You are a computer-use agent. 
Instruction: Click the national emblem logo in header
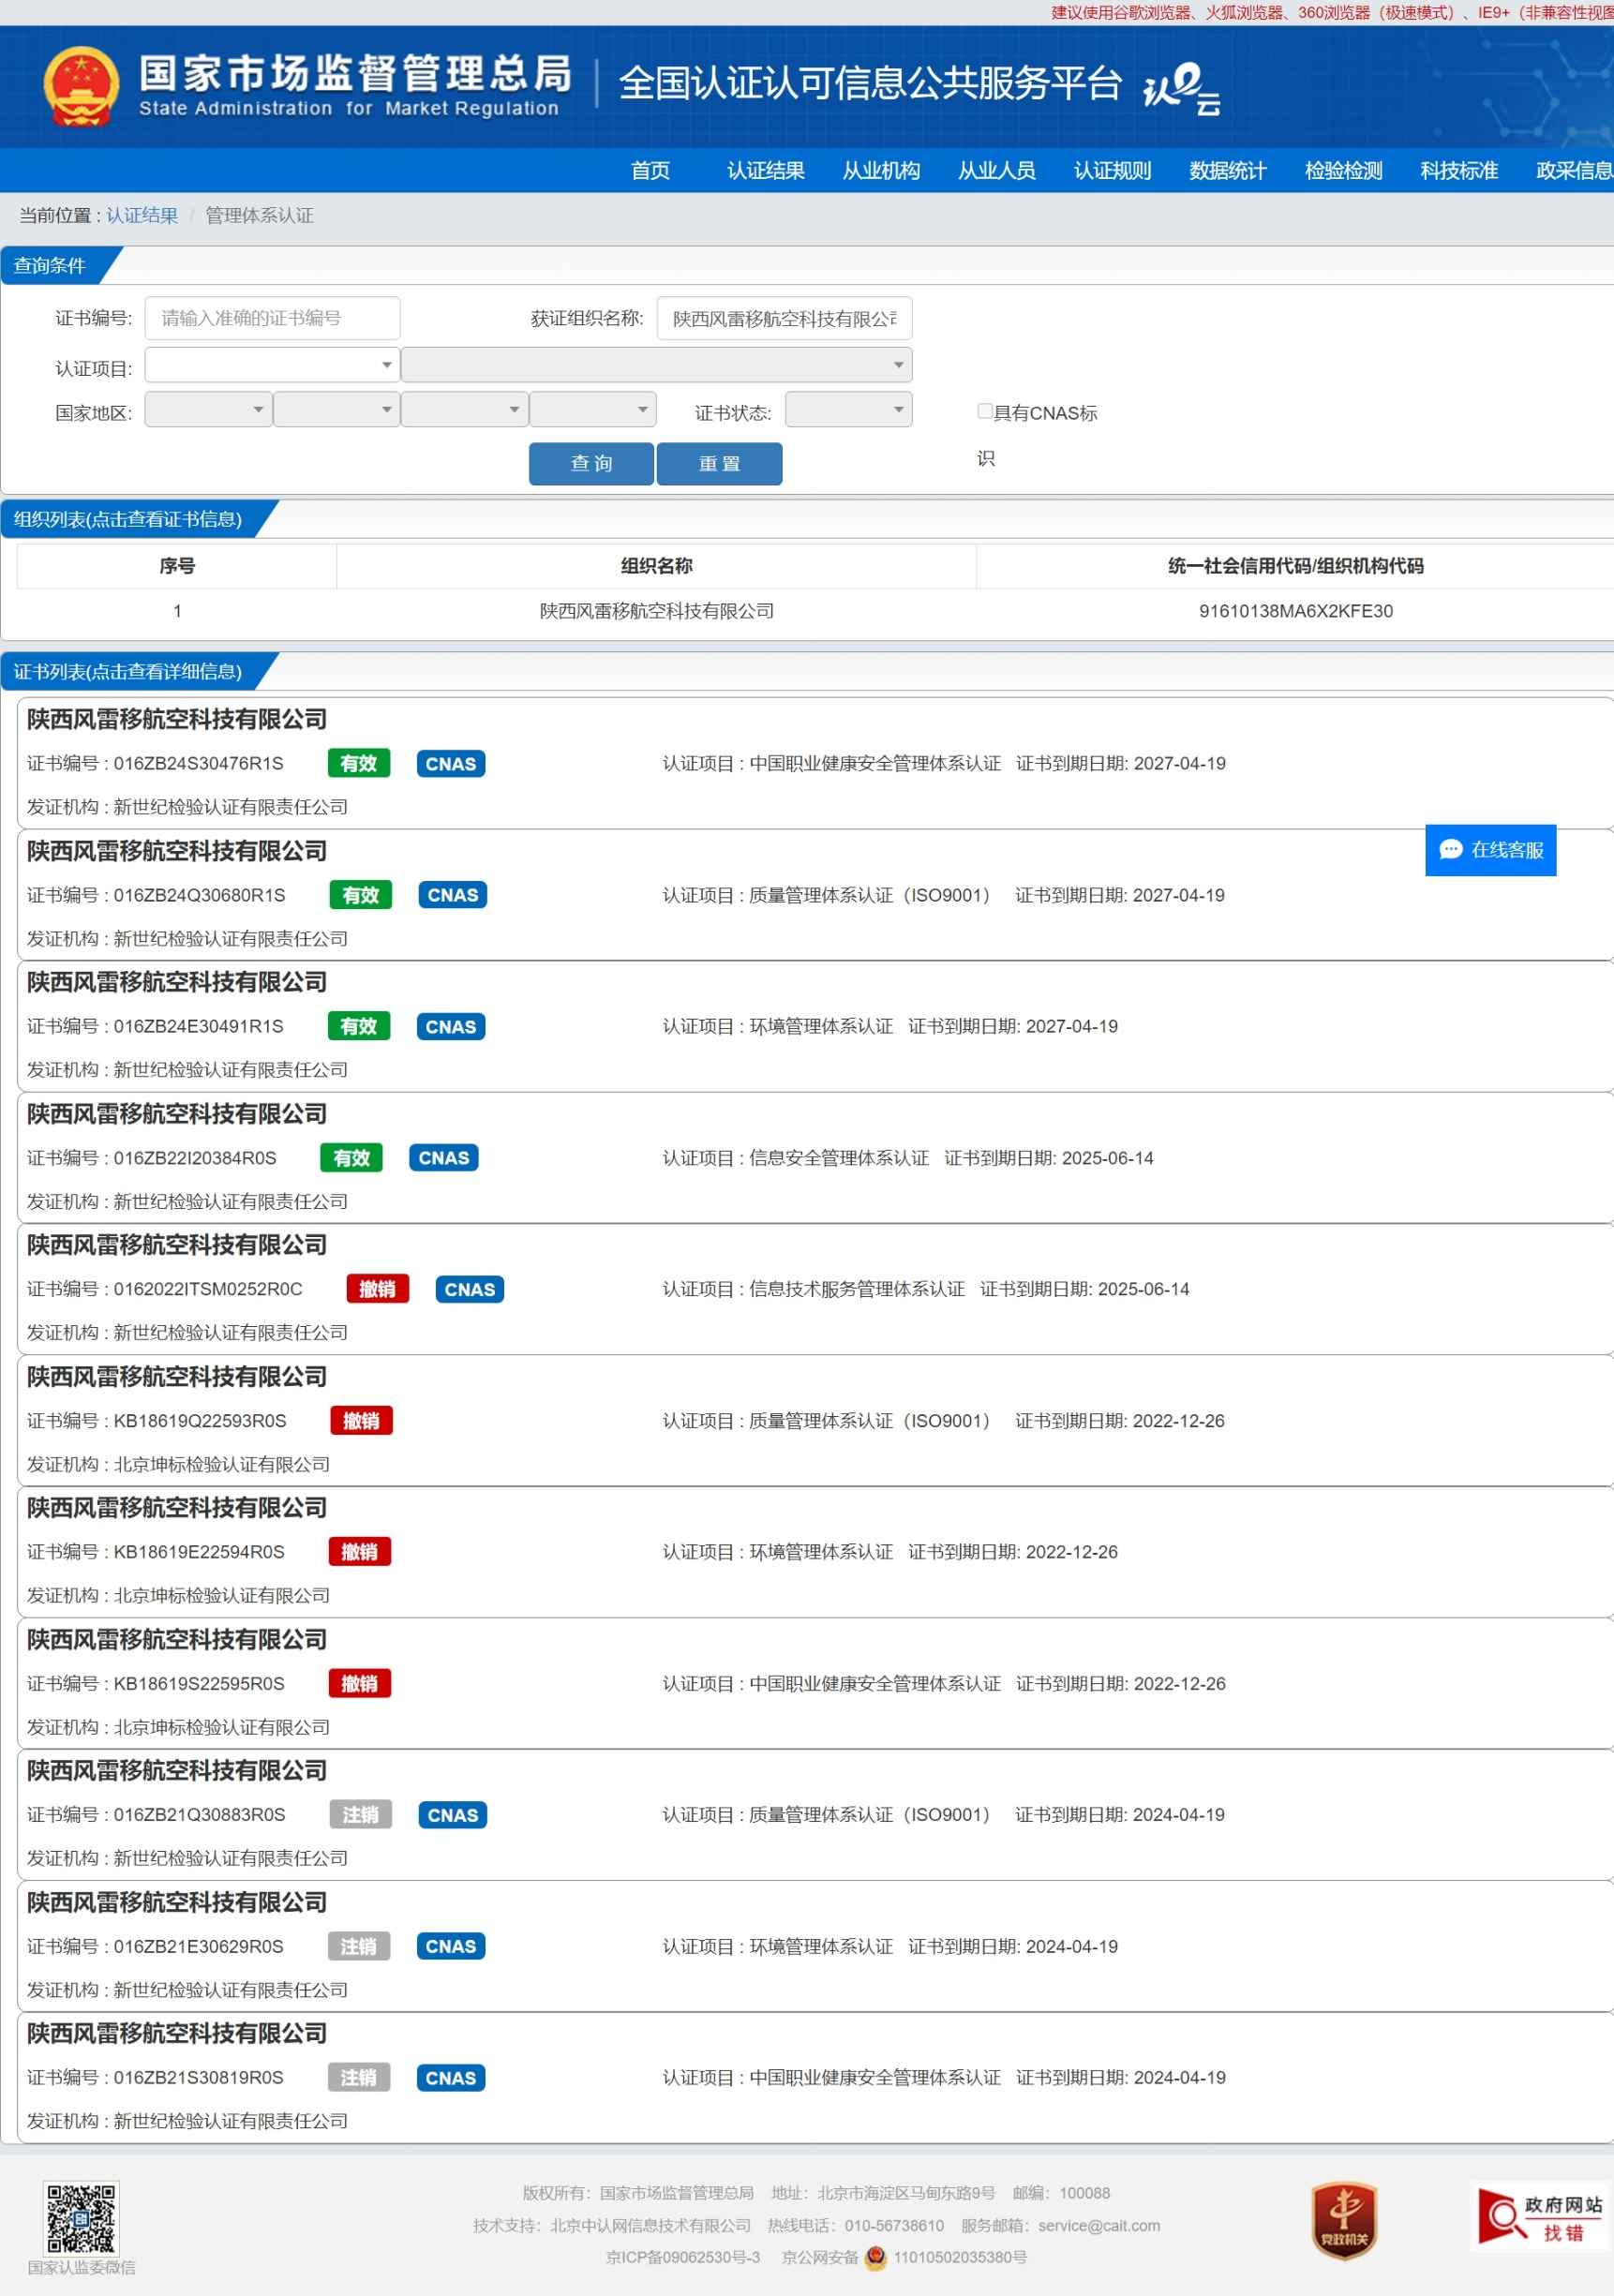[81, 86]
